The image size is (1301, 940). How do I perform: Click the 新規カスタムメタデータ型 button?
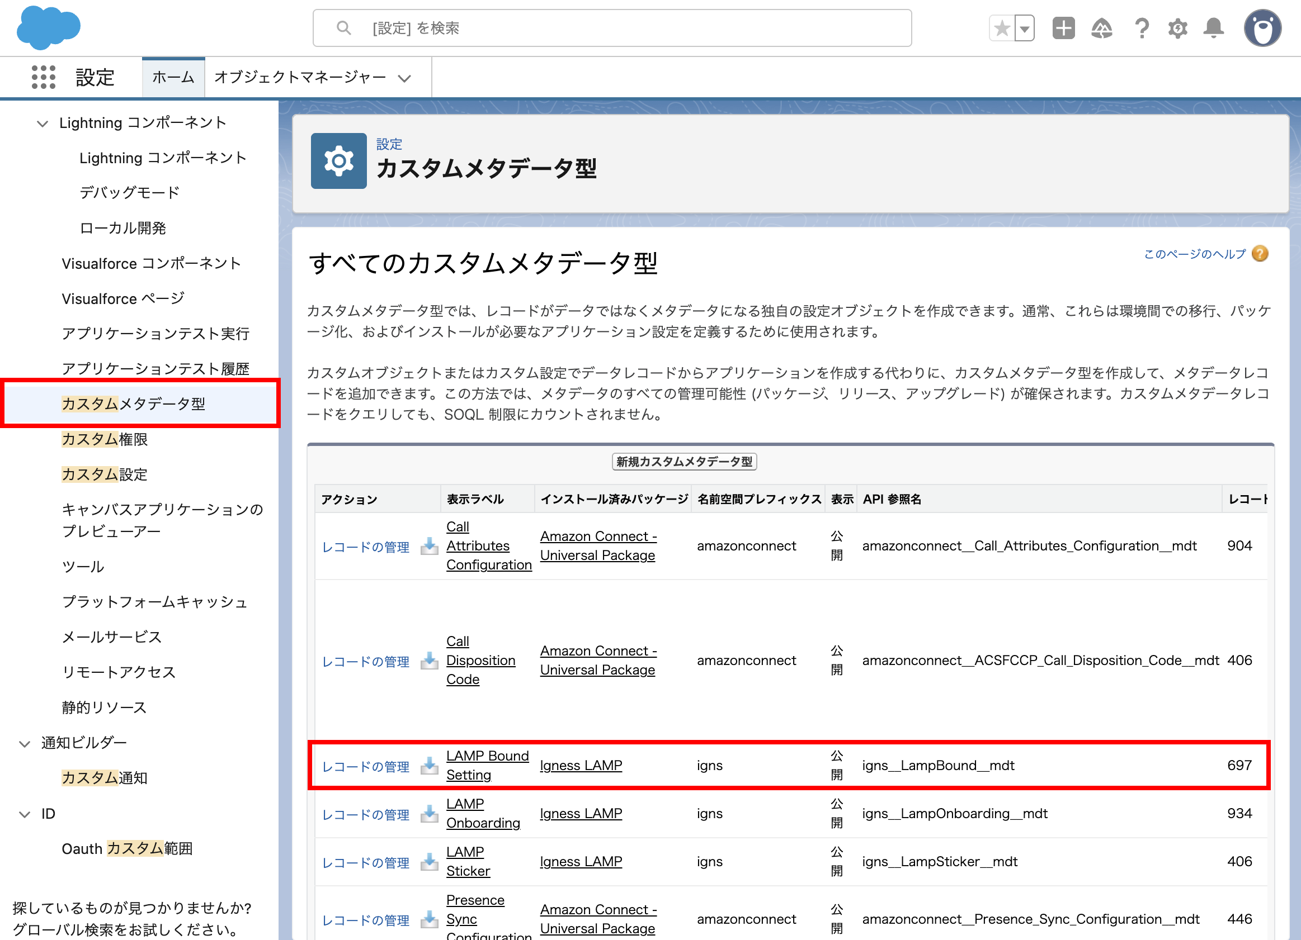click(684, 462)
